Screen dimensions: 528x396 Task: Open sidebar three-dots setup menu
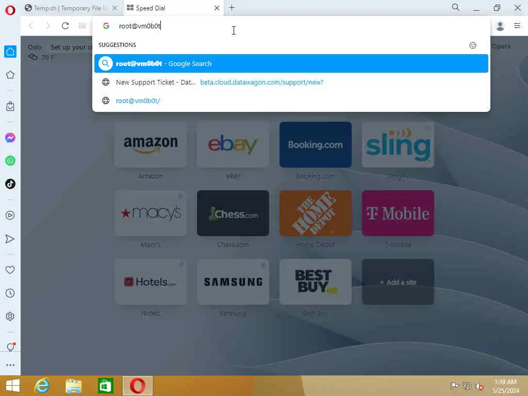(x=10, y=365)
